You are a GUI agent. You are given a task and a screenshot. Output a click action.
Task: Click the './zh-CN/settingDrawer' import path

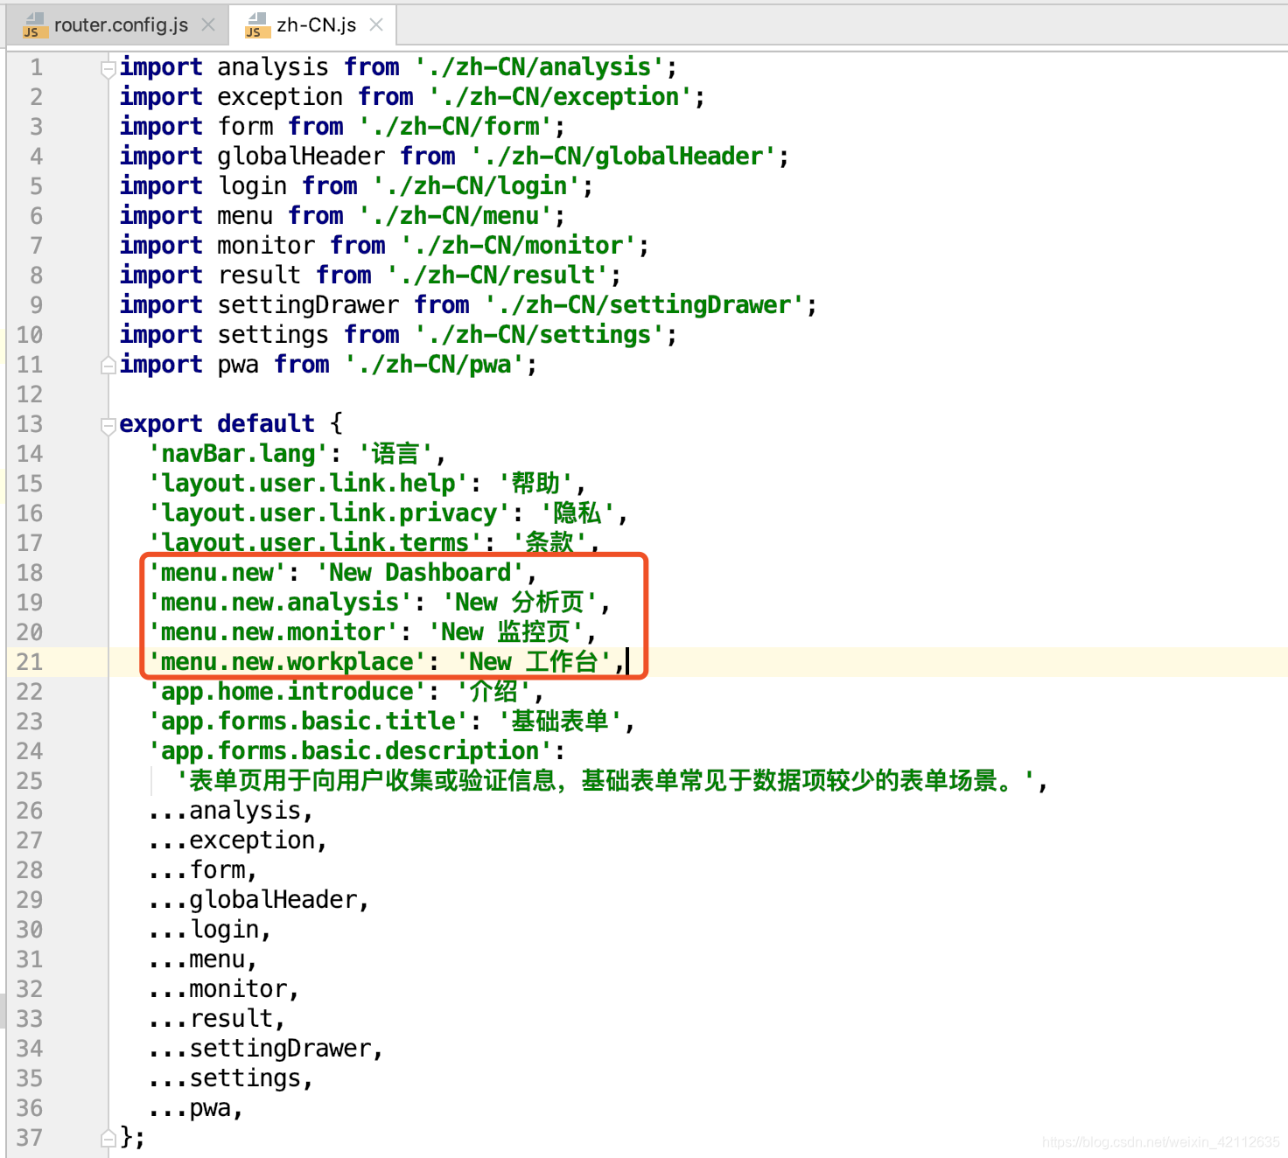644,305
